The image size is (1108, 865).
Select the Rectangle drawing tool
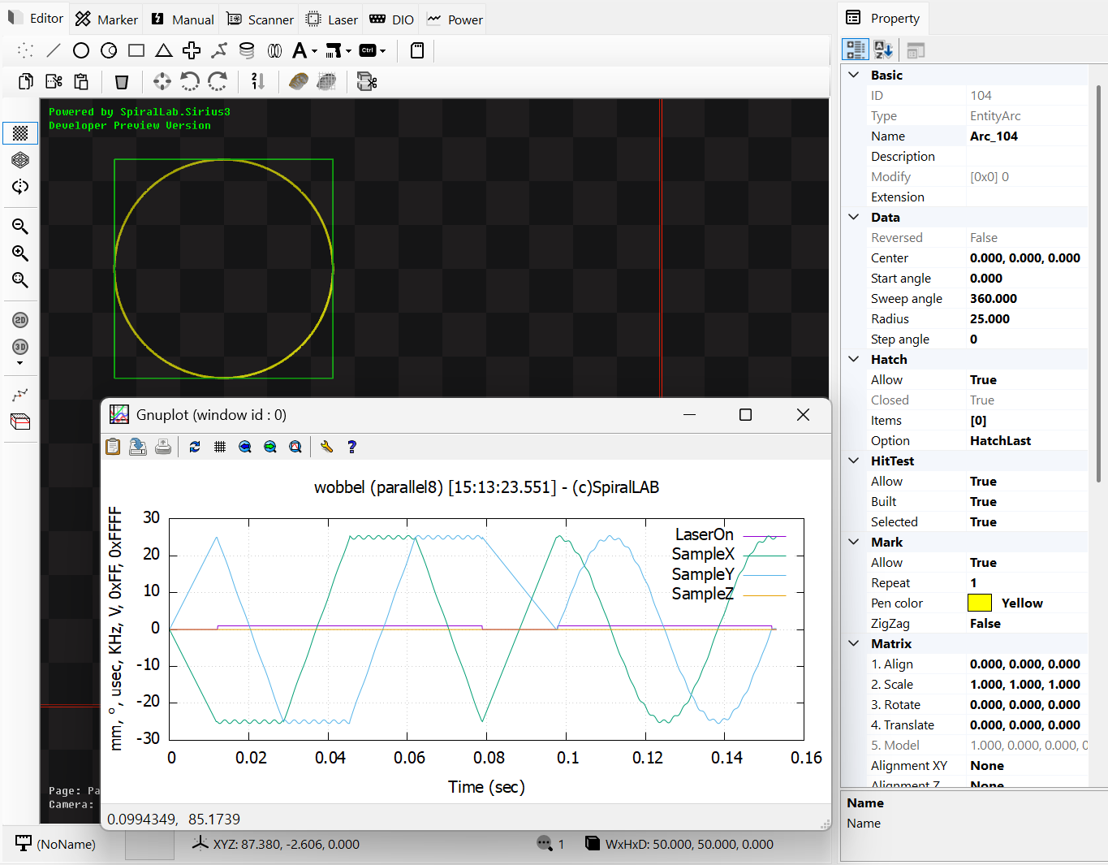click(x=136, y=50)
